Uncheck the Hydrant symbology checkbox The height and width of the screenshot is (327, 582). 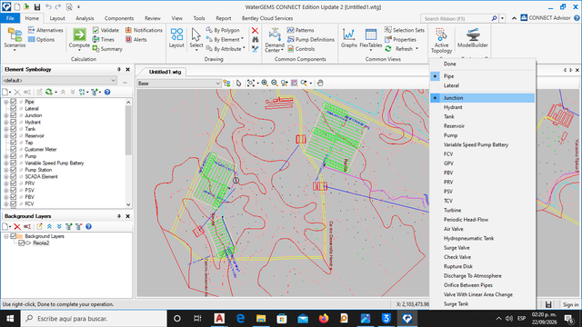pyautogui.click(x=14, y=122)
